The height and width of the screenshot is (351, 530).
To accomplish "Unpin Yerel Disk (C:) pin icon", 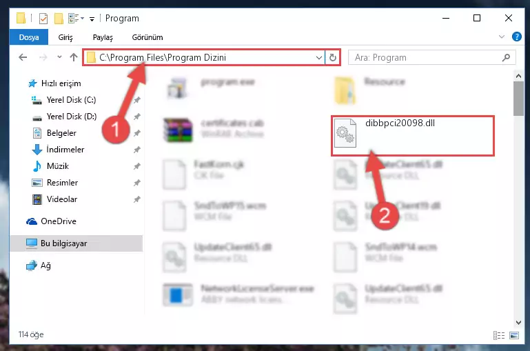I will pyautogui.click(x=137, y=100).
